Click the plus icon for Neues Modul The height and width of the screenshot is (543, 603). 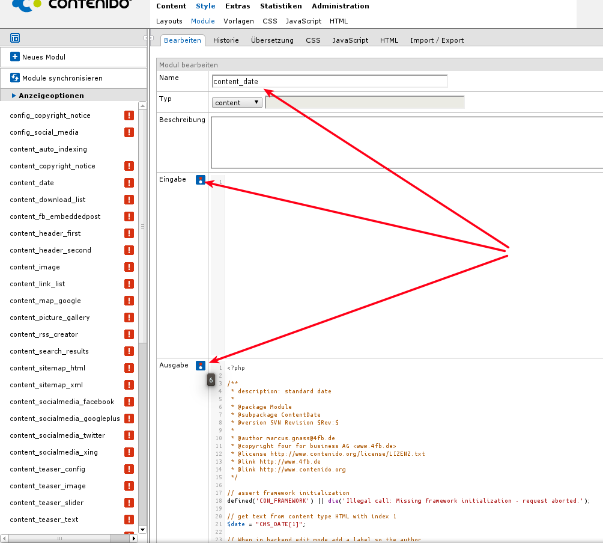(x=15, y=57)
